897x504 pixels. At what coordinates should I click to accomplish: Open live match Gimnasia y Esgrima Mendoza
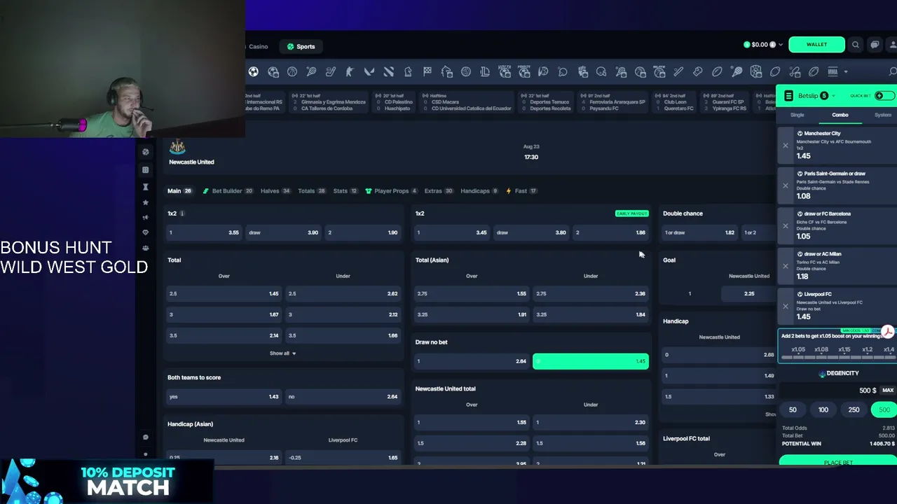pos(329,102)
